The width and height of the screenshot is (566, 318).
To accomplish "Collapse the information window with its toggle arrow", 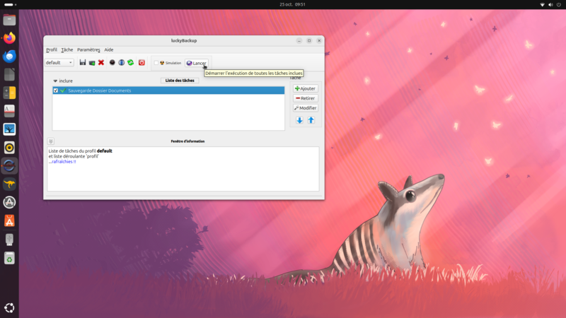I will pyautogui.click(x=50, y=141).
